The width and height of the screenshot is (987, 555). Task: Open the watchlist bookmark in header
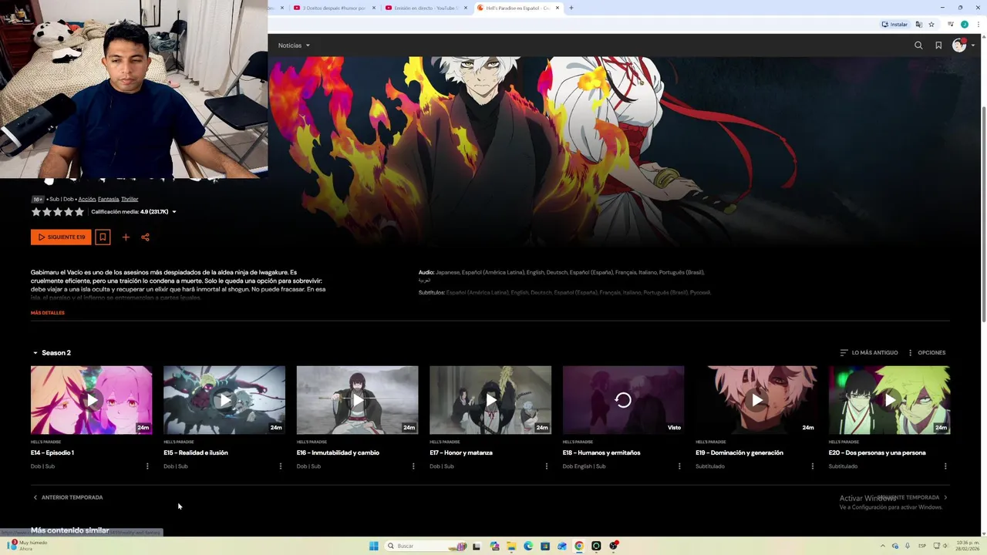[938, 45]
